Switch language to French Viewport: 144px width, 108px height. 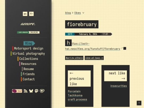tap(31, 14)
